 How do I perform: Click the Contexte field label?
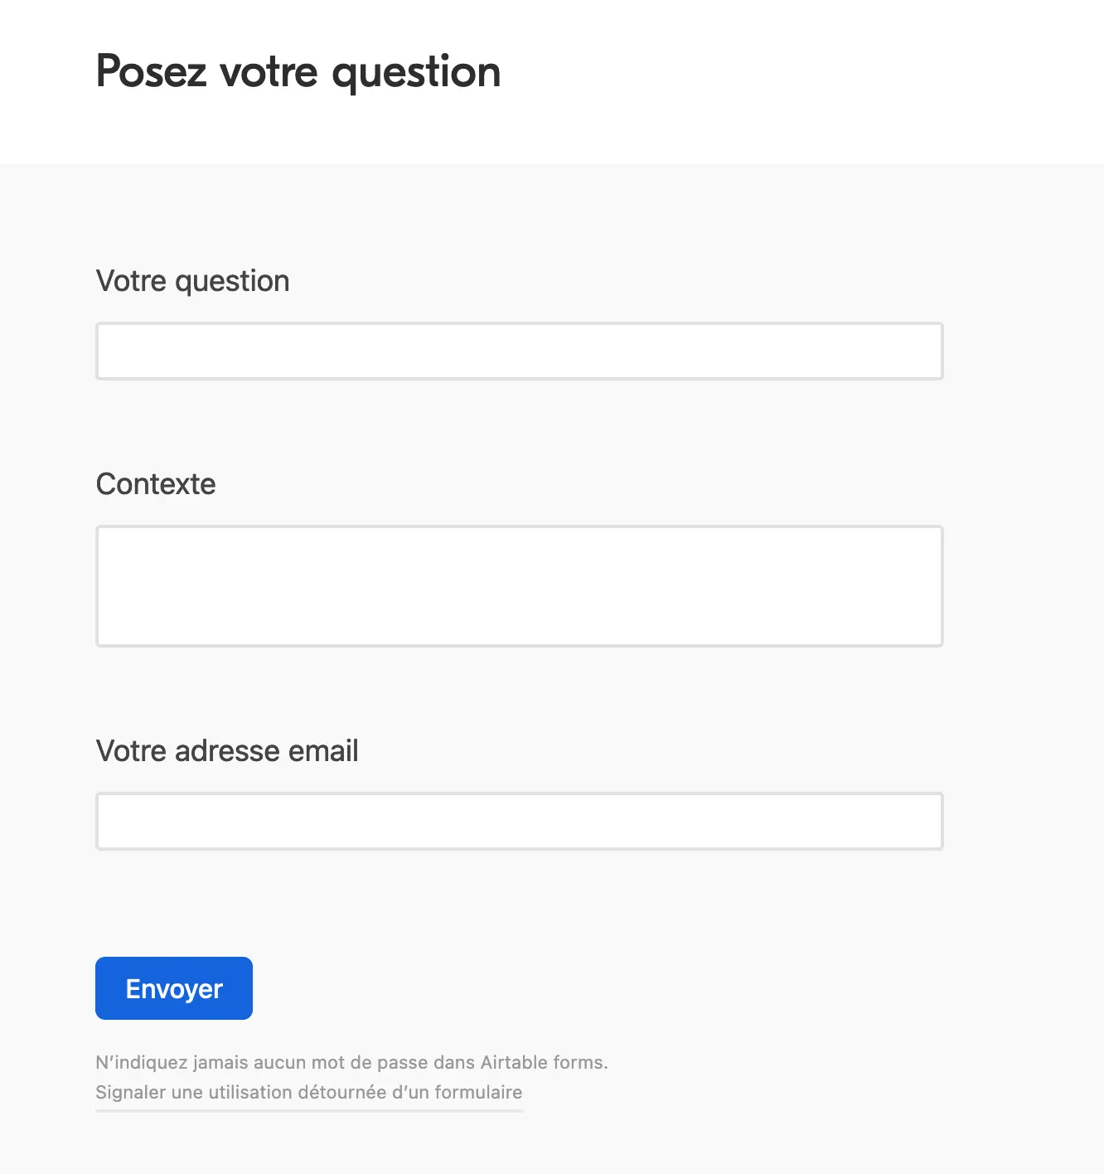pos(156,484)
